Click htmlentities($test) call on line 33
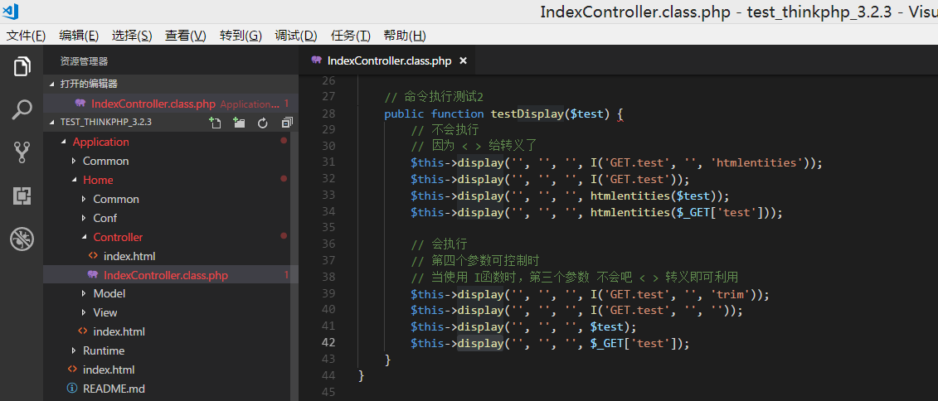The width and height of the screenshot is (938, 401). point(653,196)
